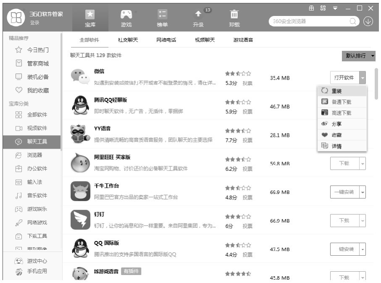Select 游戏娱乐 category
Screen dimensions: 381x283
click(32, 209)
